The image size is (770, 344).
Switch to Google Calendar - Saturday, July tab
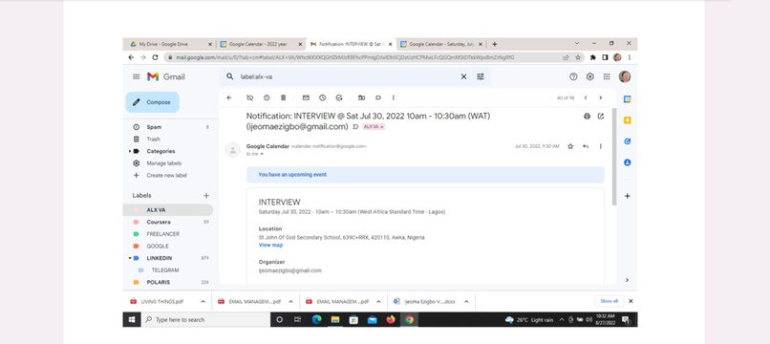[441, 44]
